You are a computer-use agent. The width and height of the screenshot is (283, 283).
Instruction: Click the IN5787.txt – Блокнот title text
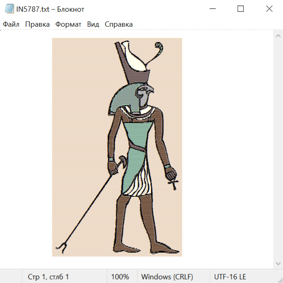click(50, 9)
